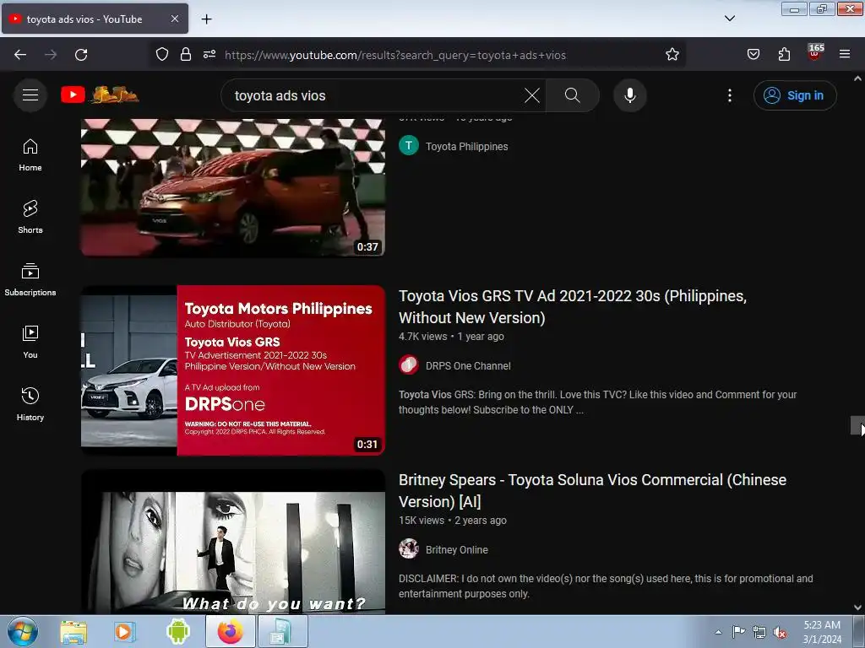This screenshot has height=648, width=865.
Task: Click Britney Online channel avatar
Action: (x=409, y=548)
